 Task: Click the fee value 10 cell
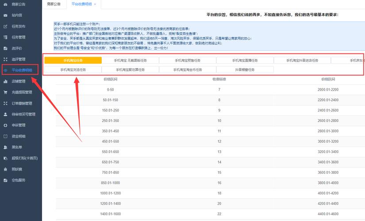point(219,121)
